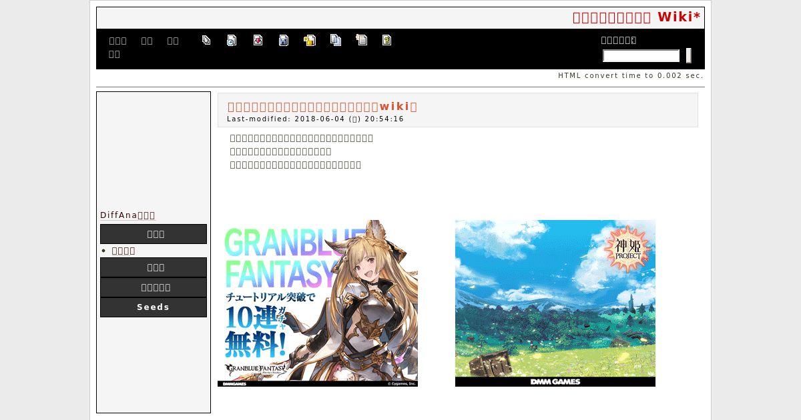
Task: Open the diff icon with red arrow
Action: coord(258,40)
